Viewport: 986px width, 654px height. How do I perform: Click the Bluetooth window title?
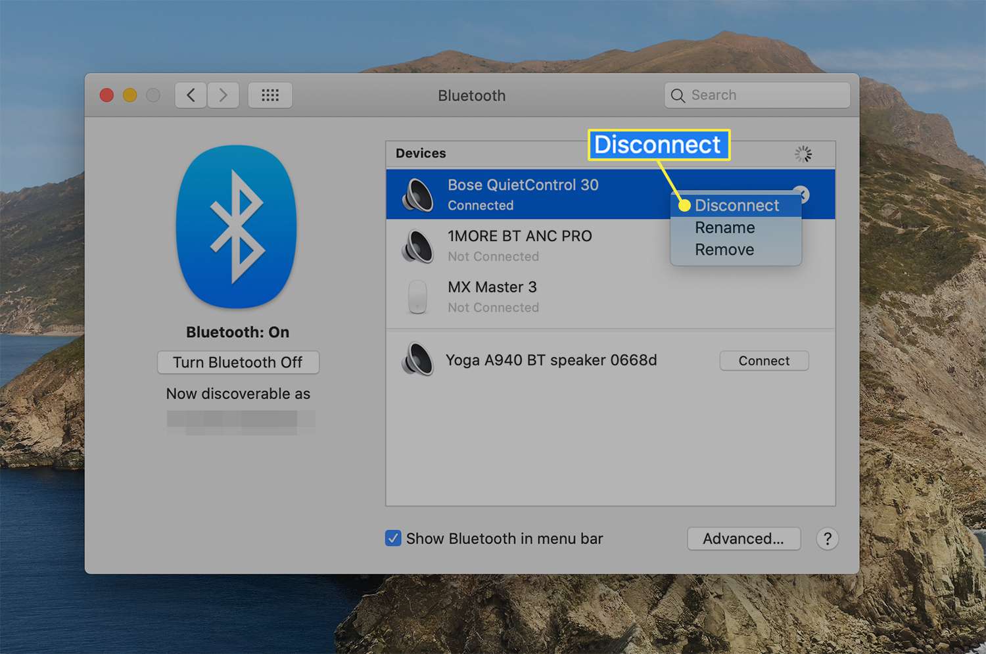(x=472, y=96)
